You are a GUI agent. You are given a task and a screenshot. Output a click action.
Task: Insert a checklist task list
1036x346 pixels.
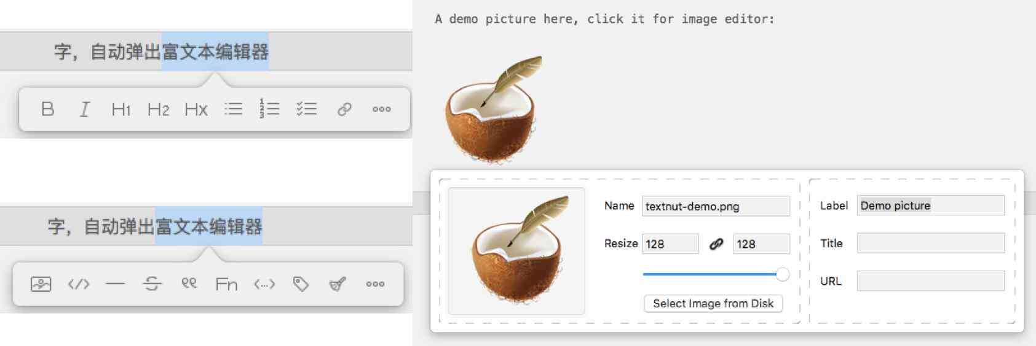click(x=306, y=109)
